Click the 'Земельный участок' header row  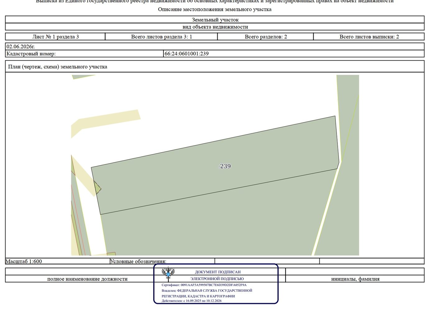click(x=215, y=20)
